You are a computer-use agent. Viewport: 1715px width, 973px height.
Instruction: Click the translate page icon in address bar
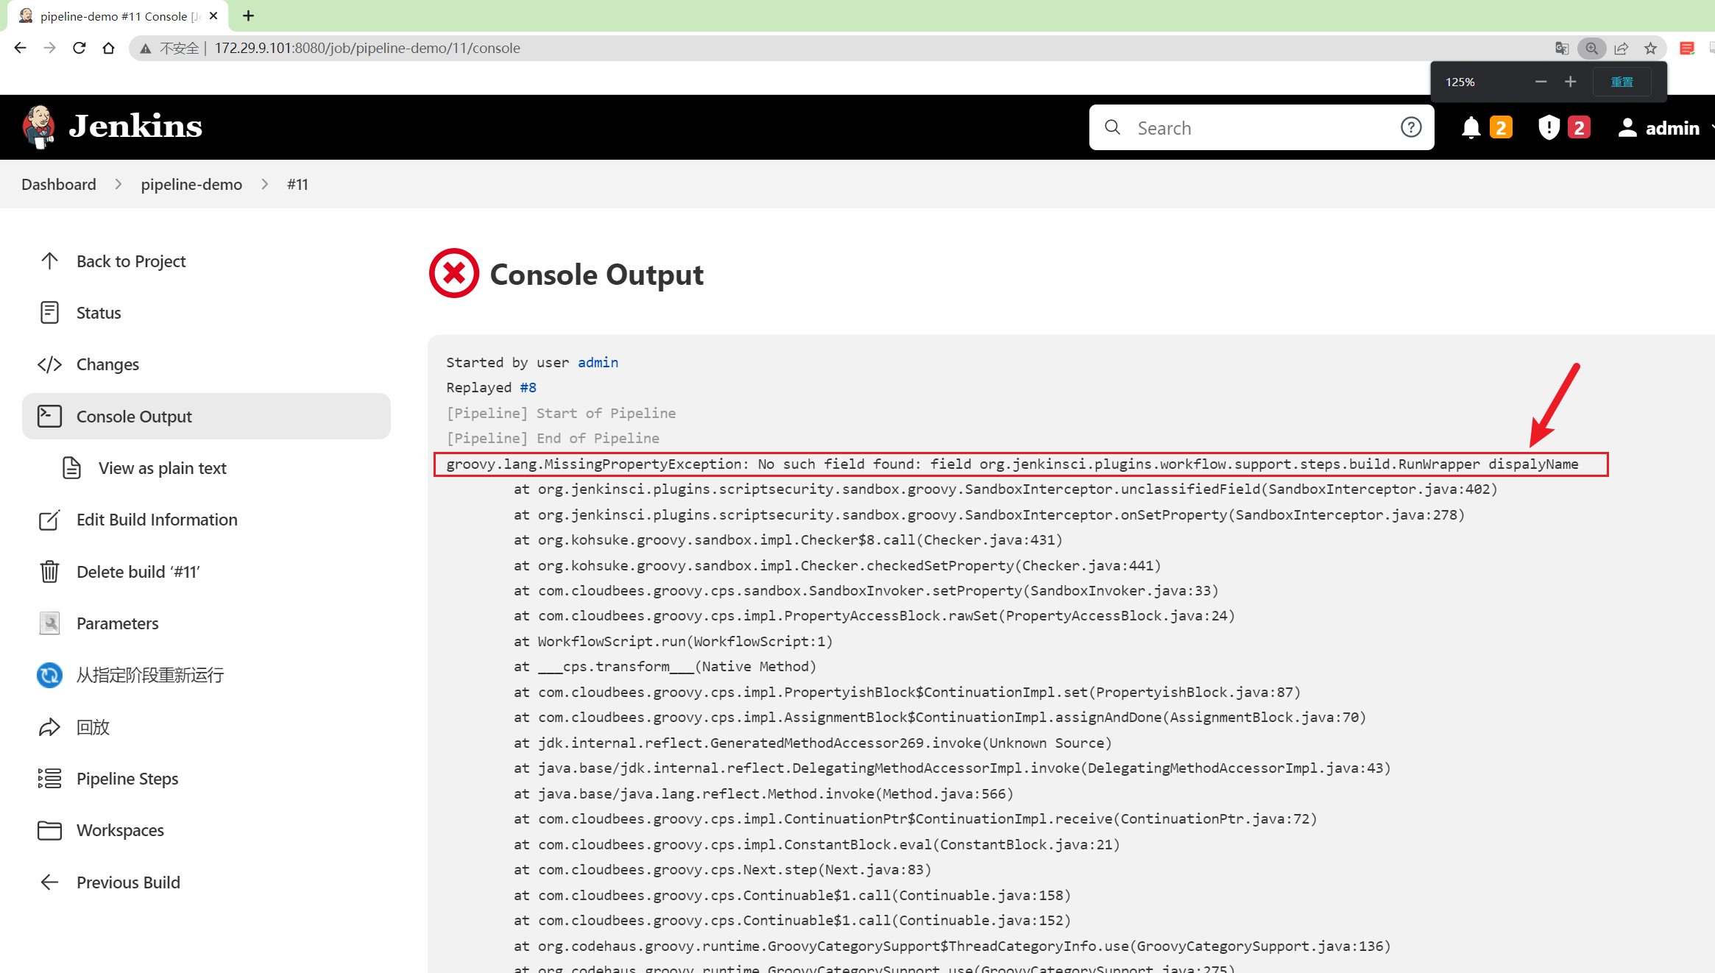(1562, 48)
